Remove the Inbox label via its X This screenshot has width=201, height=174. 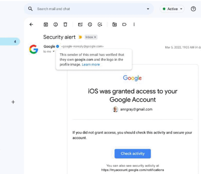click(95, 37)
